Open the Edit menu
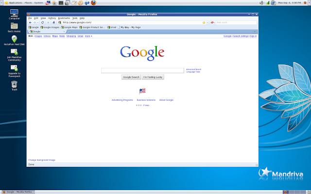This screenshot has width=311, height=194. click(36, 18)
